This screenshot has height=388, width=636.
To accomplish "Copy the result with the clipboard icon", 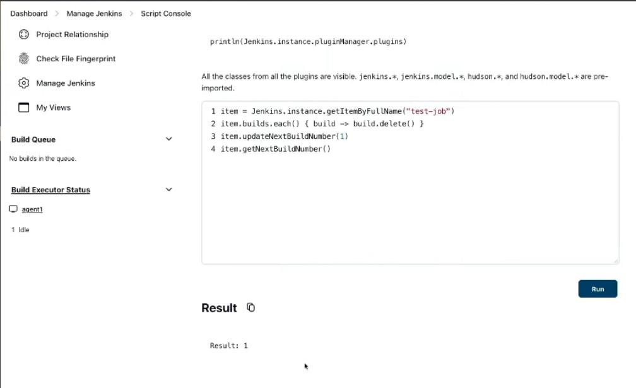I will [250, 308].
